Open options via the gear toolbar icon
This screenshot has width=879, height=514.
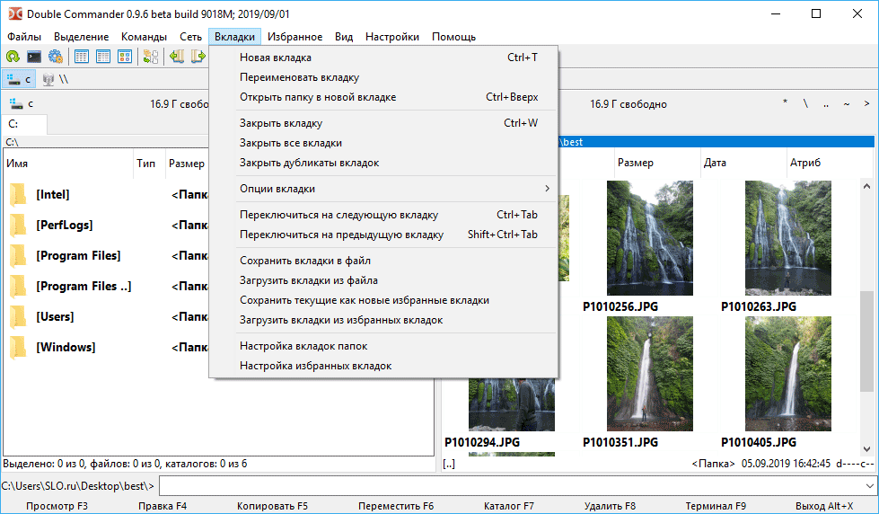coord(56,57)
